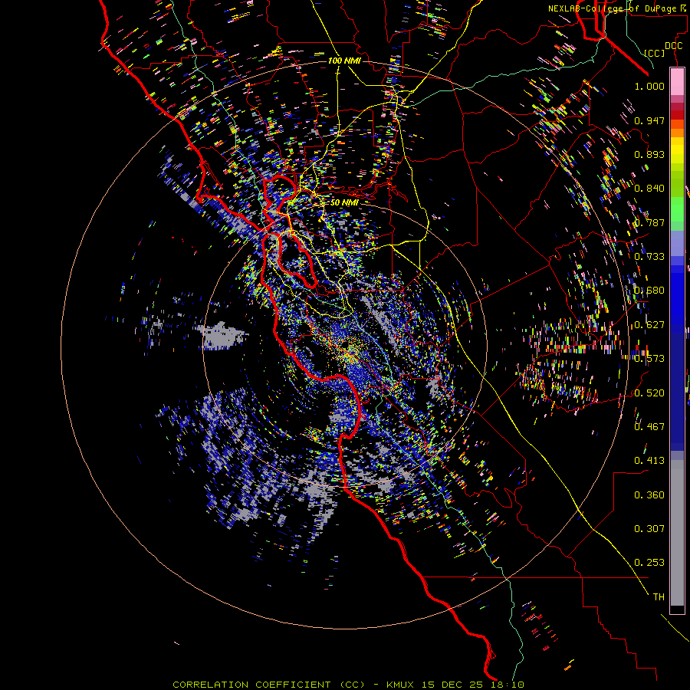The height and width of the screenshot is (690, 690).
Task: Select the 0.680 scale value
Action: point(649,291)
